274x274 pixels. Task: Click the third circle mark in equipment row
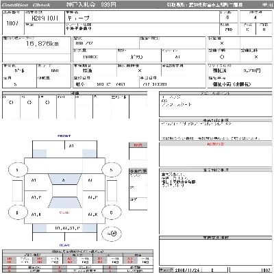point(47,103)
